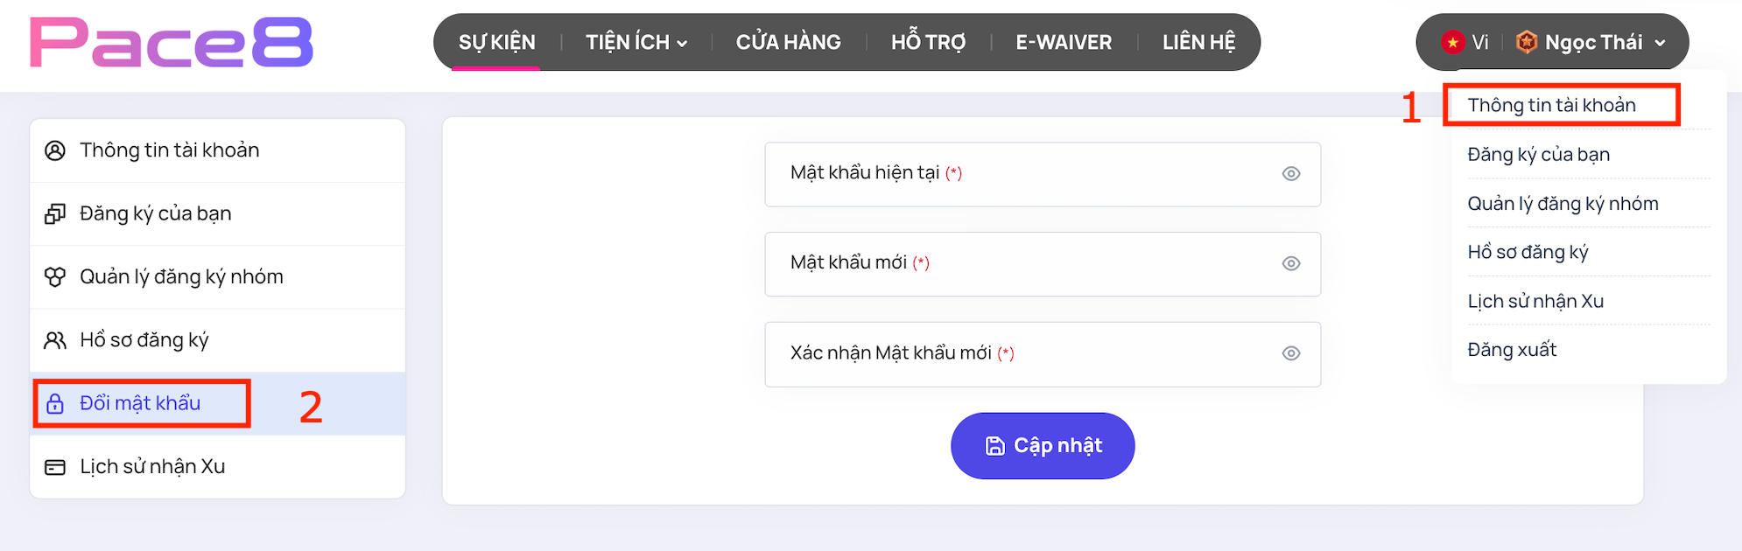Click the card icon beside Lịch sử nhận Xu
Screen dimensions: 1742x551
coord(55,467)
